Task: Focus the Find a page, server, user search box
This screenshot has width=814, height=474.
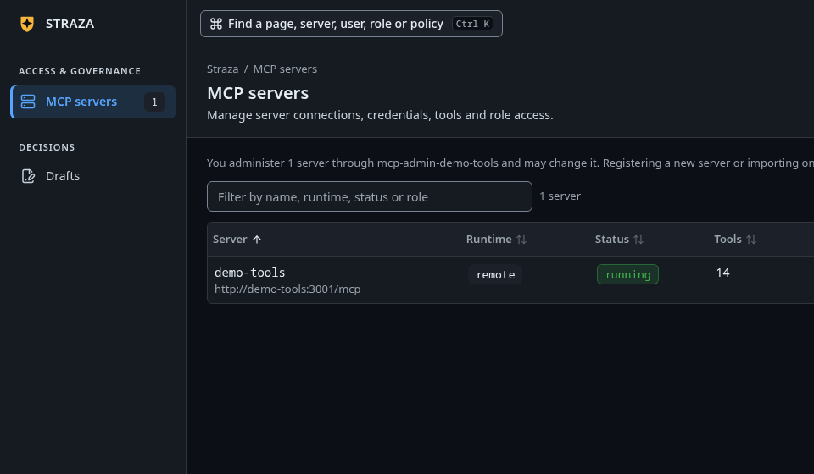Action: point(351,24)
